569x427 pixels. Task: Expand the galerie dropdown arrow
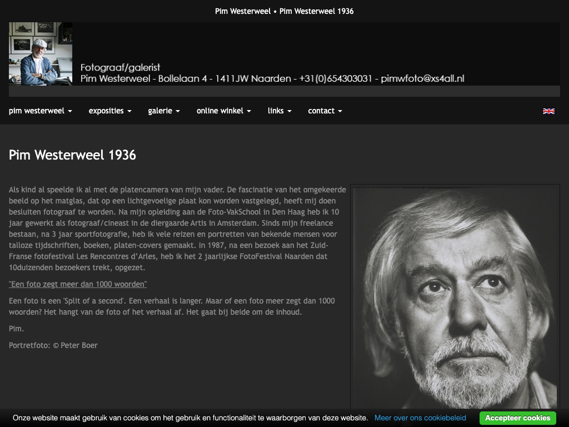click(178, 111)
